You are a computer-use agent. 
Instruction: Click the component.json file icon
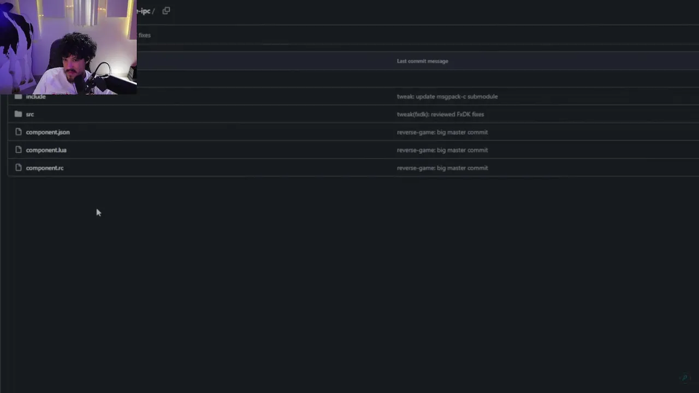tap(18, 132)
